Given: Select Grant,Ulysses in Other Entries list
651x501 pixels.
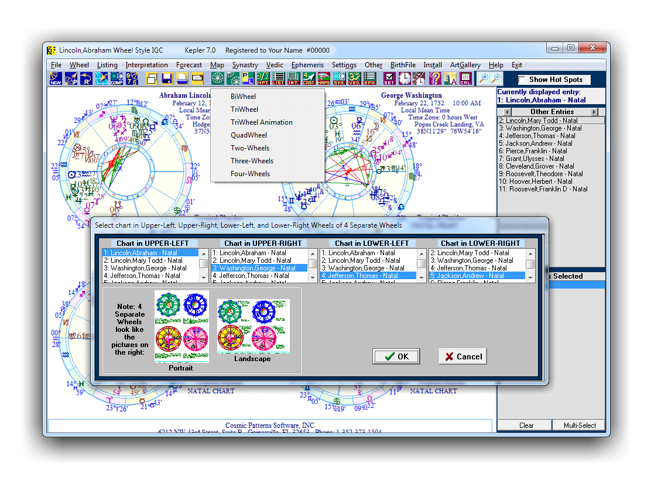Looking at the screenshot, I should pos(551,159).
